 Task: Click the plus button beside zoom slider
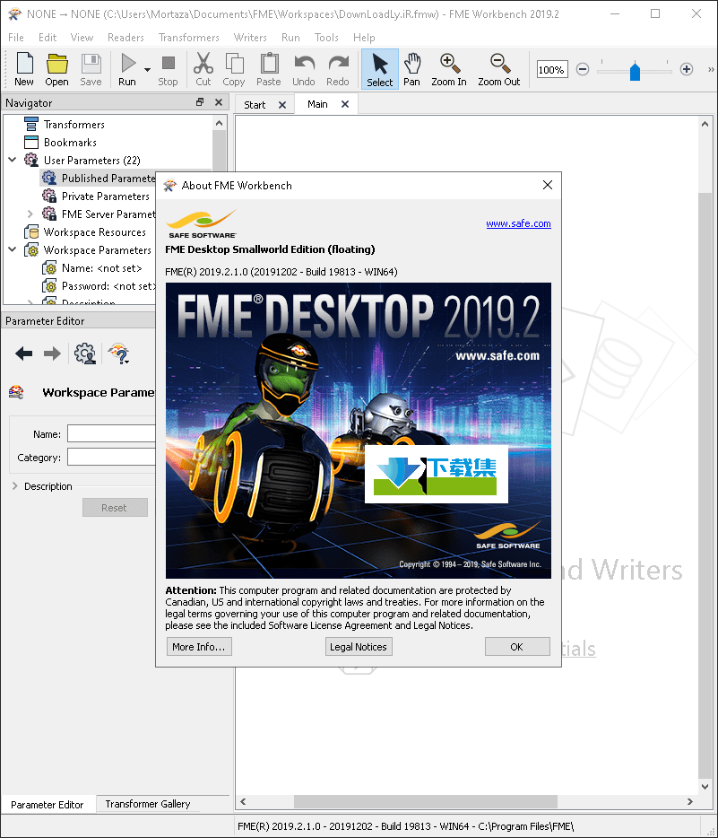(x=687, y=69)
